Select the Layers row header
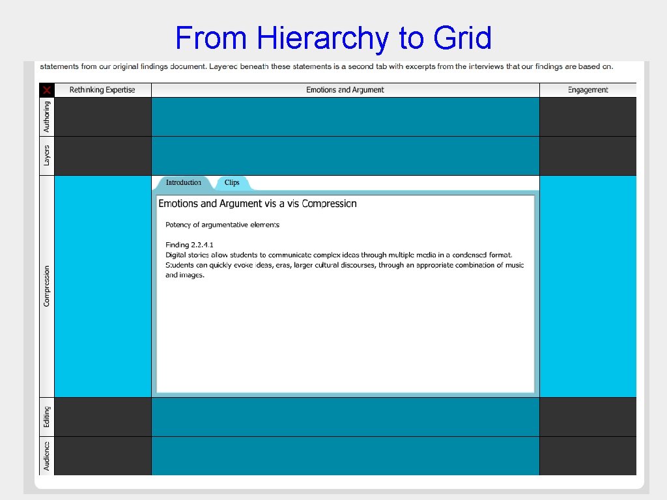 click(46, 156)
